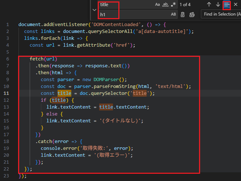Toggle Match Case in find widget
This screenshot has width=241, height=181.
click(x=157, y=5)
